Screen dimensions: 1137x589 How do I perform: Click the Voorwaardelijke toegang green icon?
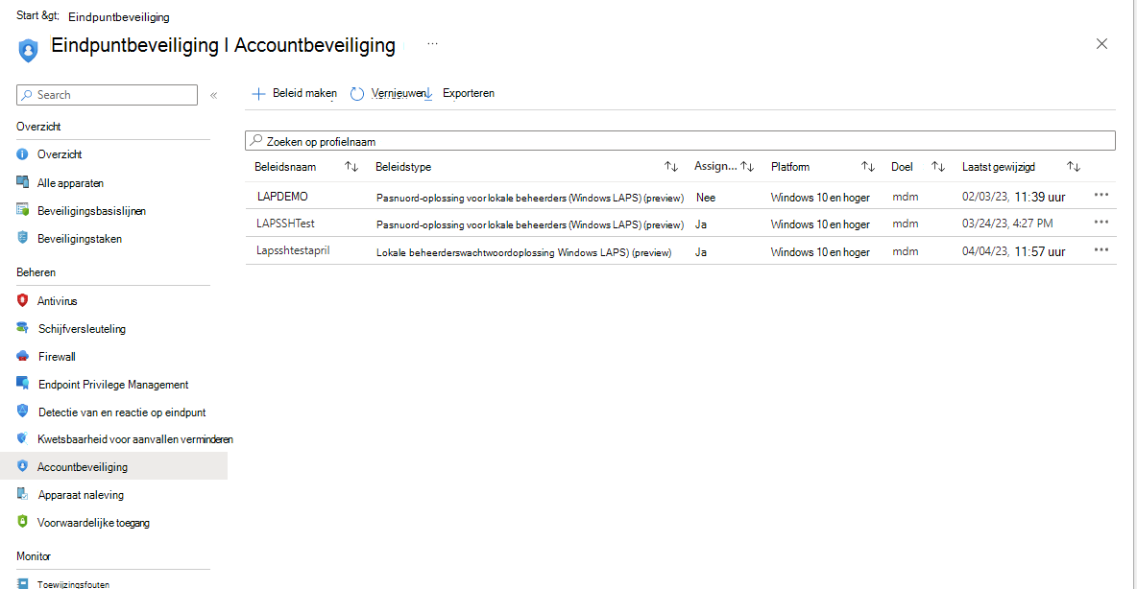point(22,522)
